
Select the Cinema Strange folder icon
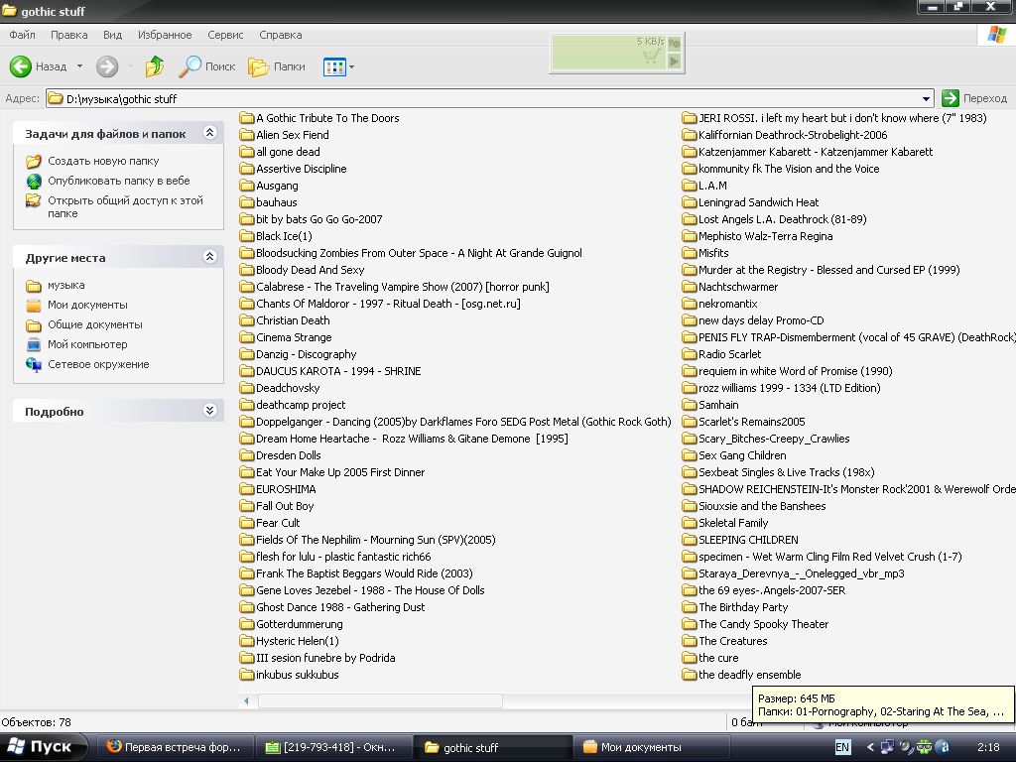[246, 337]
